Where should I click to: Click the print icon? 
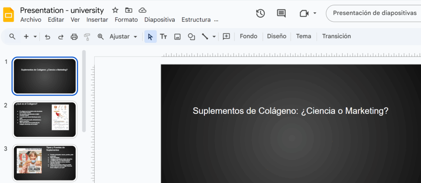click(x=74, y=37)
